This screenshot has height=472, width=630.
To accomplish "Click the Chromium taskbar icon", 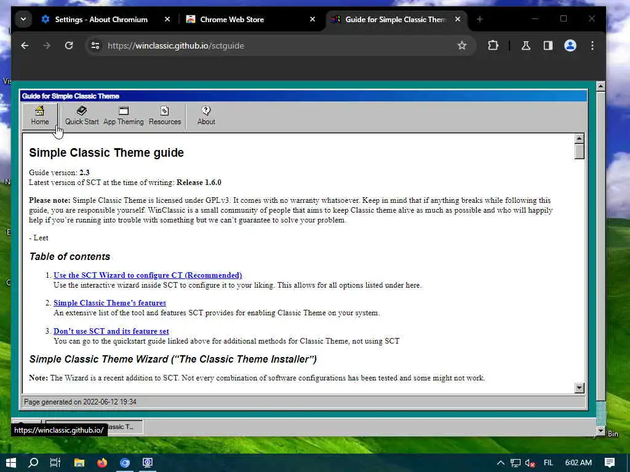I will 125,463.
